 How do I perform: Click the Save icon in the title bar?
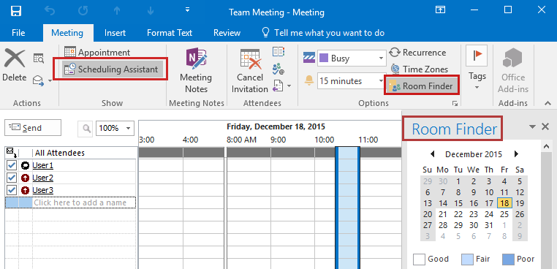coord(16,11)
